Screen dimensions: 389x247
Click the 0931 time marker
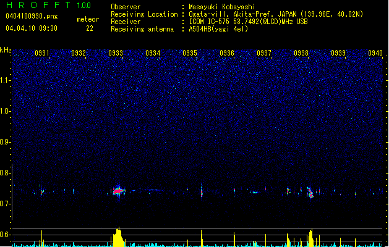tap(41, 53)
